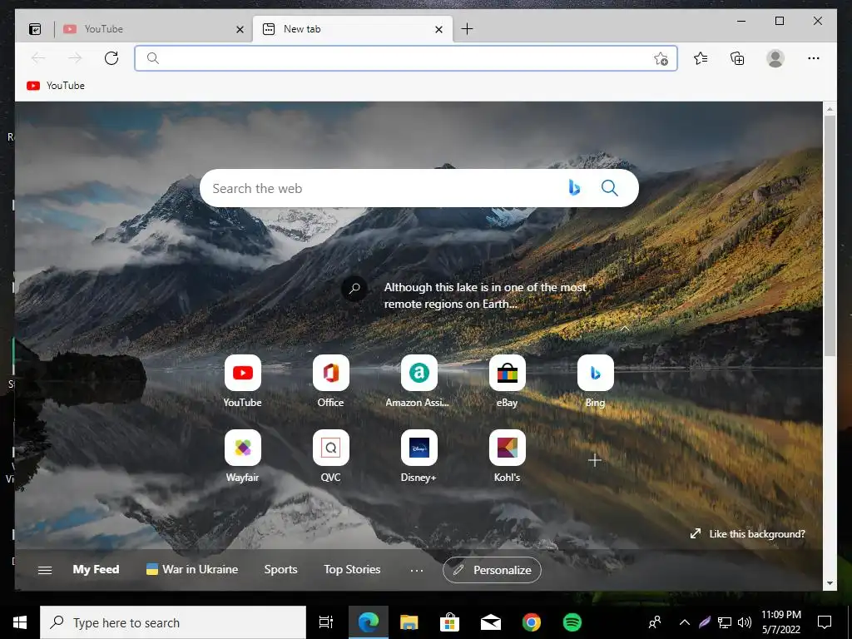This screenshot has height=639, width=852.
Task: Open the Wayfair quick link tile
Action: [x=242, y=456]
